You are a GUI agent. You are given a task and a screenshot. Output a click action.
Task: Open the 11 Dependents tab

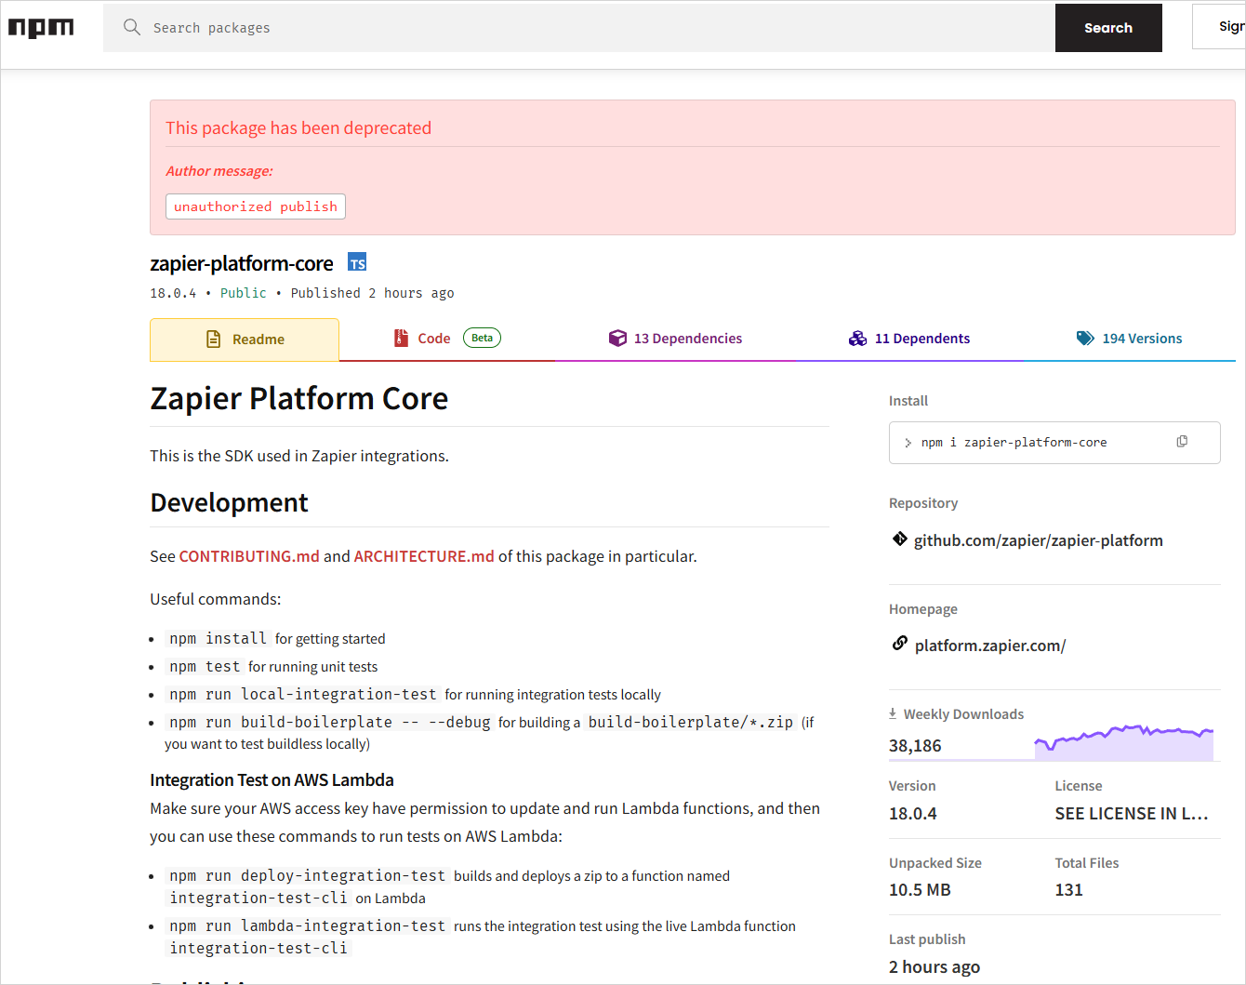pyautogui.click(x=922, y=338)
